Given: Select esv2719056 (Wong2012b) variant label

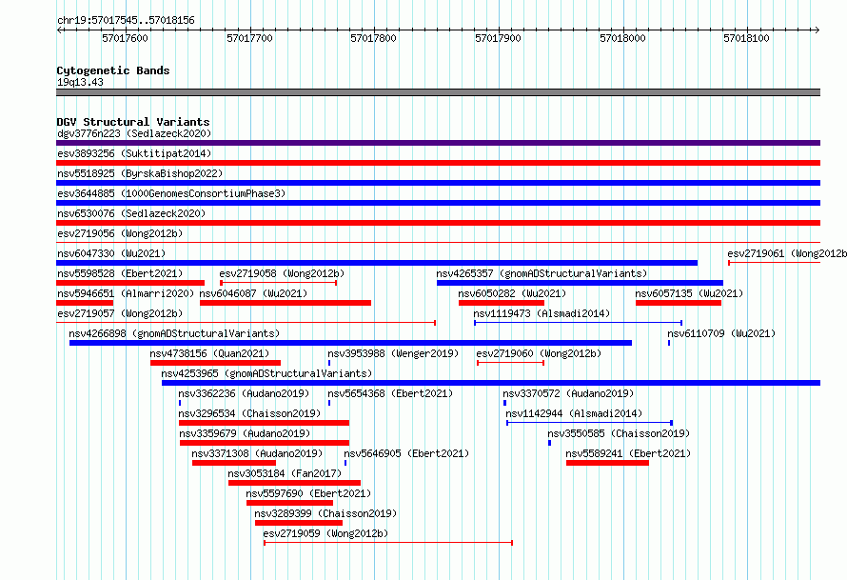Looking at the screenshot, I should [120, 233].
